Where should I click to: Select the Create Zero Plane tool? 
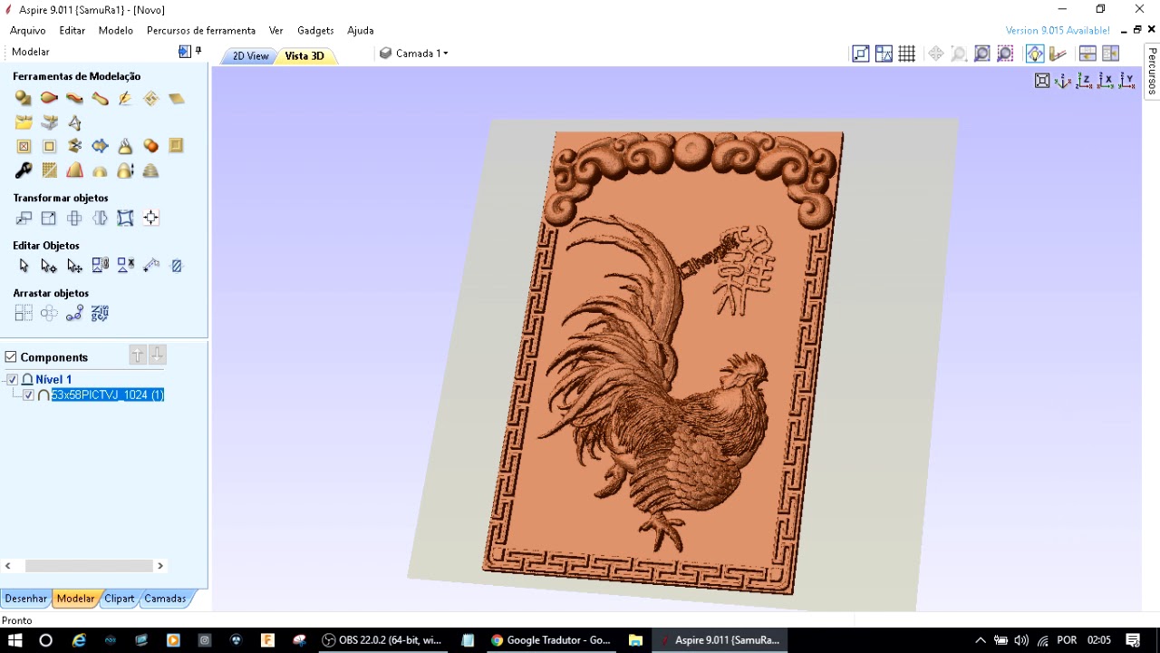(176, 98)
